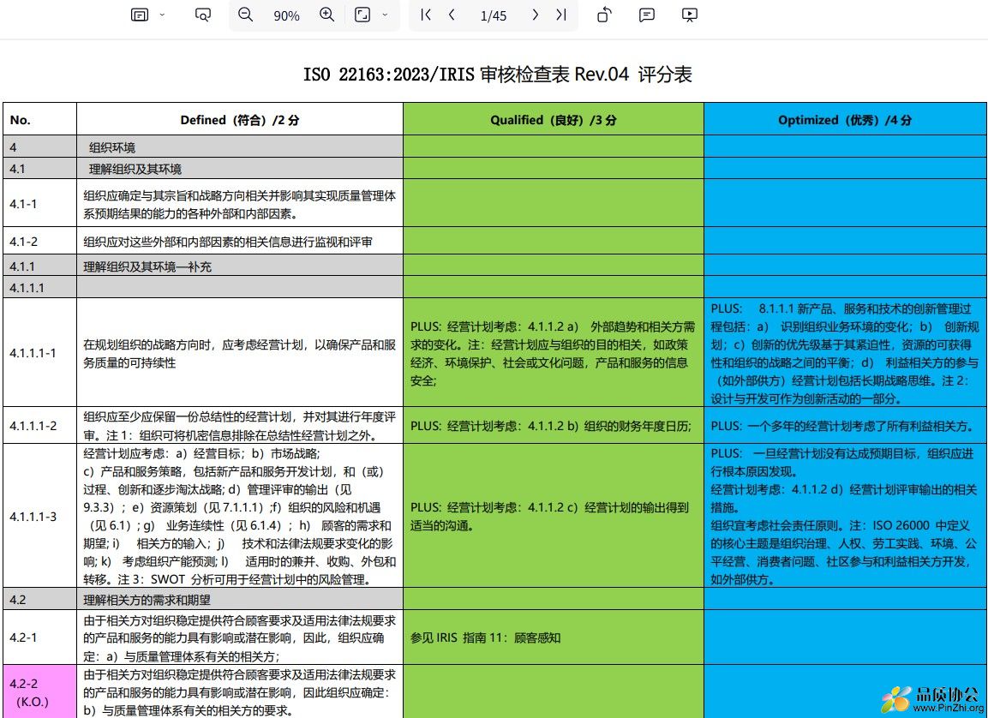Go to the next page
Screen dimensions: 988x718
(535, 15)
